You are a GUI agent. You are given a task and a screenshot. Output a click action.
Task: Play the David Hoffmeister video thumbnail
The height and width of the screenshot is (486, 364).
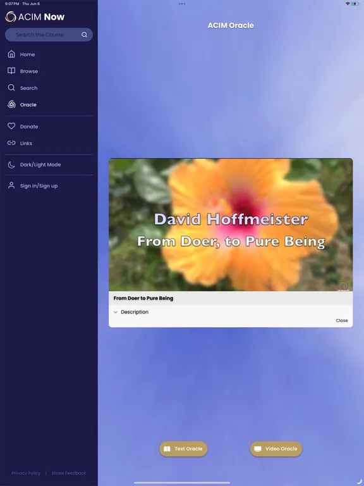(231, 225)
